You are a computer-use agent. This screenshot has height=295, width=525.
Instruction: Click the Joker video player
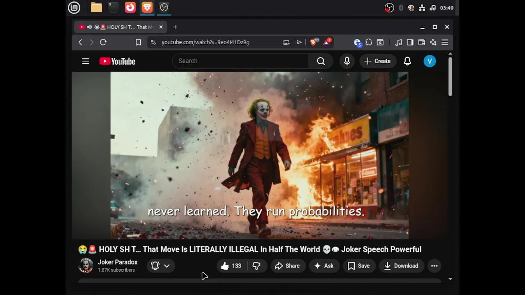(x=259, y=155)
